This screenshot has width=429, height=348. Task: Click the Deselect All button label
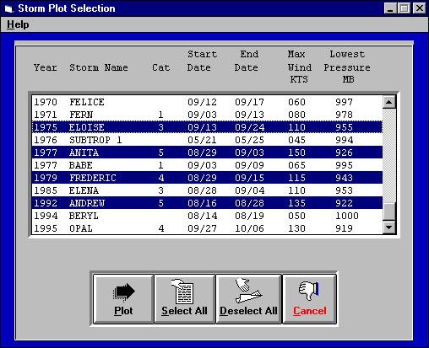tap(248, 311)
